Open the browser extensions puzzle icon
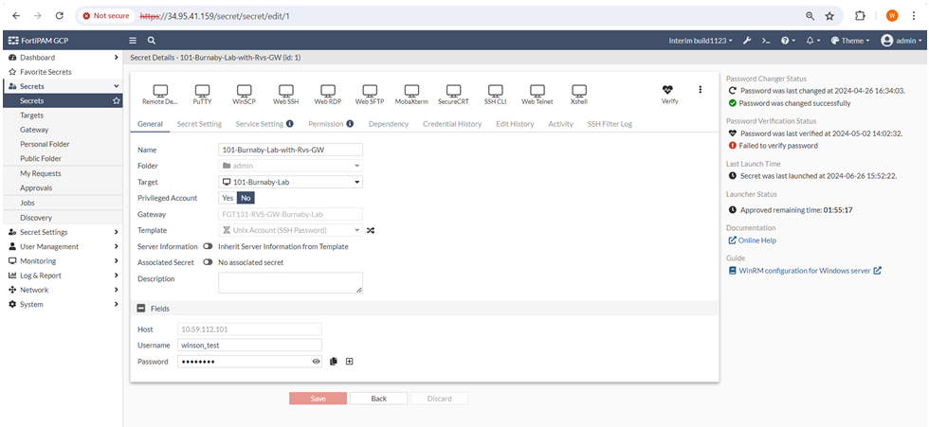The width and height of the screenshot is (929, 427). (x=861, y=16)
